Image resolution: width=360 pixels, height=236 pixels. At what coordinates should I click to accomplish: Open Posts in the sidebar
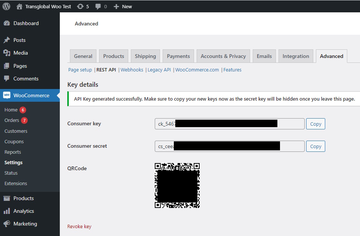click(x=19, y=40)
